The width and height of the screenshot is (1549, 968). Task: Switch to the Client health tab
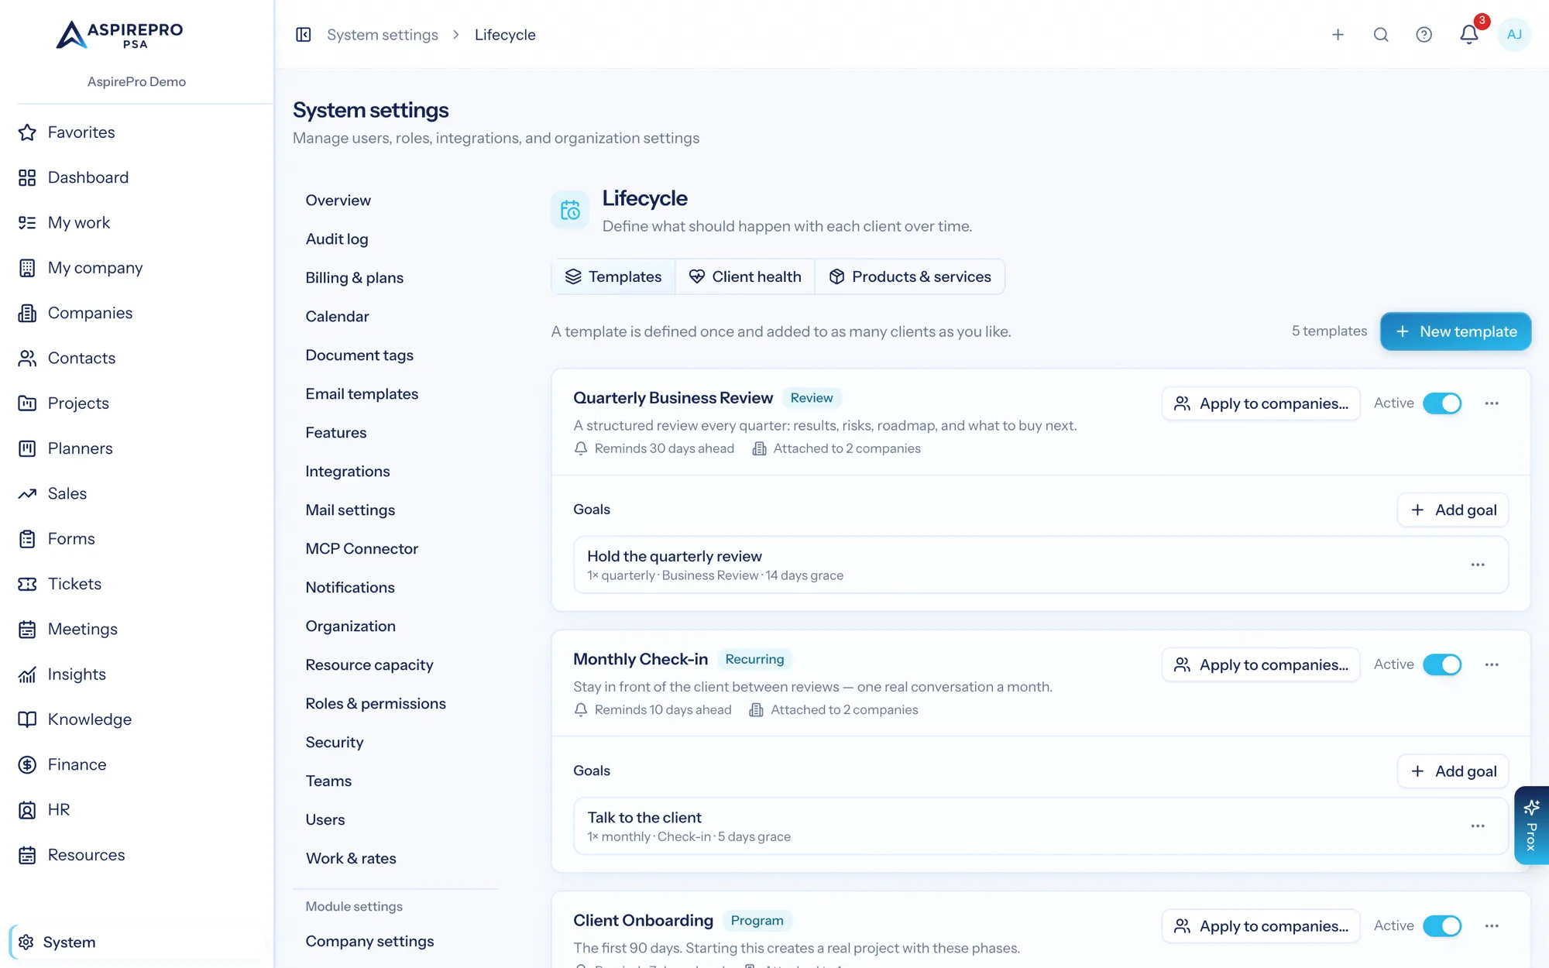(x=745, y=276)
